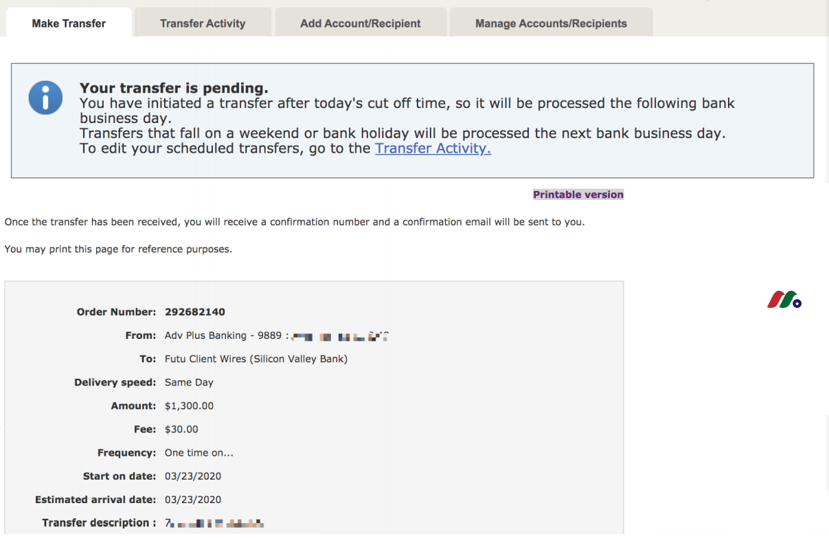Screen dimensions: 829x543
Task: Follow the Transfer Activity hyperlink in the notice
Action: 433,148
